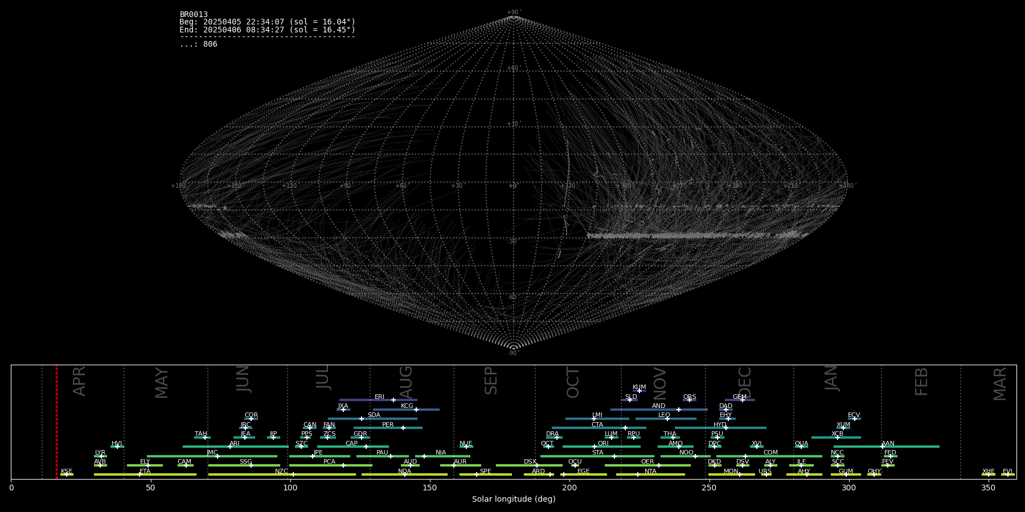
Task: Select the AVB shower label
Action: pyautogui.click(x=100, y=462)
